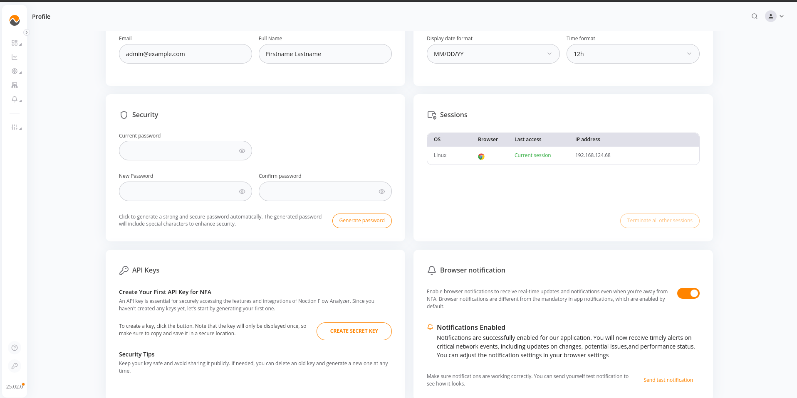Viewport: 797px width, 398px height.
Task: Open the search magnifier in top bar
Action: click(755, 16)
